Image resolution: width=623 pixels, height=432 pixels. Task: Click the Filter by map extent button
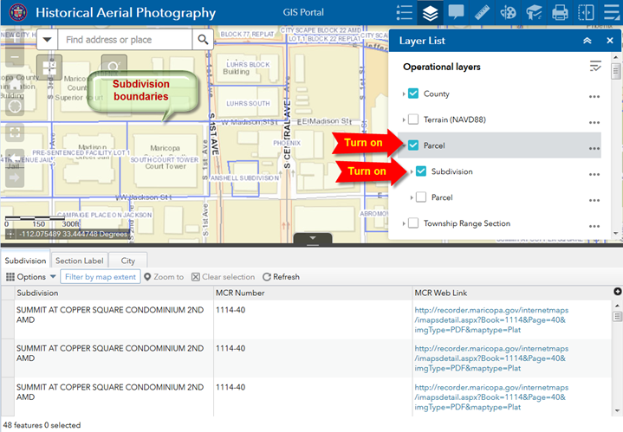point(100,277)
